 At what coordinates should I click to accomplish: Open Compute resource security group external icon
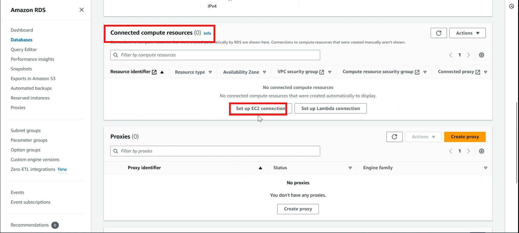417,72
